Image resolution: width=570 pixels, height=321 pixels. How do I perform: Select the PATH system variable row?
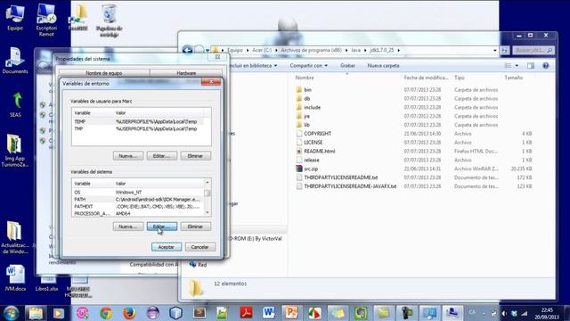[138, 200]
